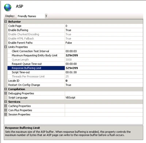Click the Enable HTML Fallback True value
146x143 pixels.
(x=68, y=39)
